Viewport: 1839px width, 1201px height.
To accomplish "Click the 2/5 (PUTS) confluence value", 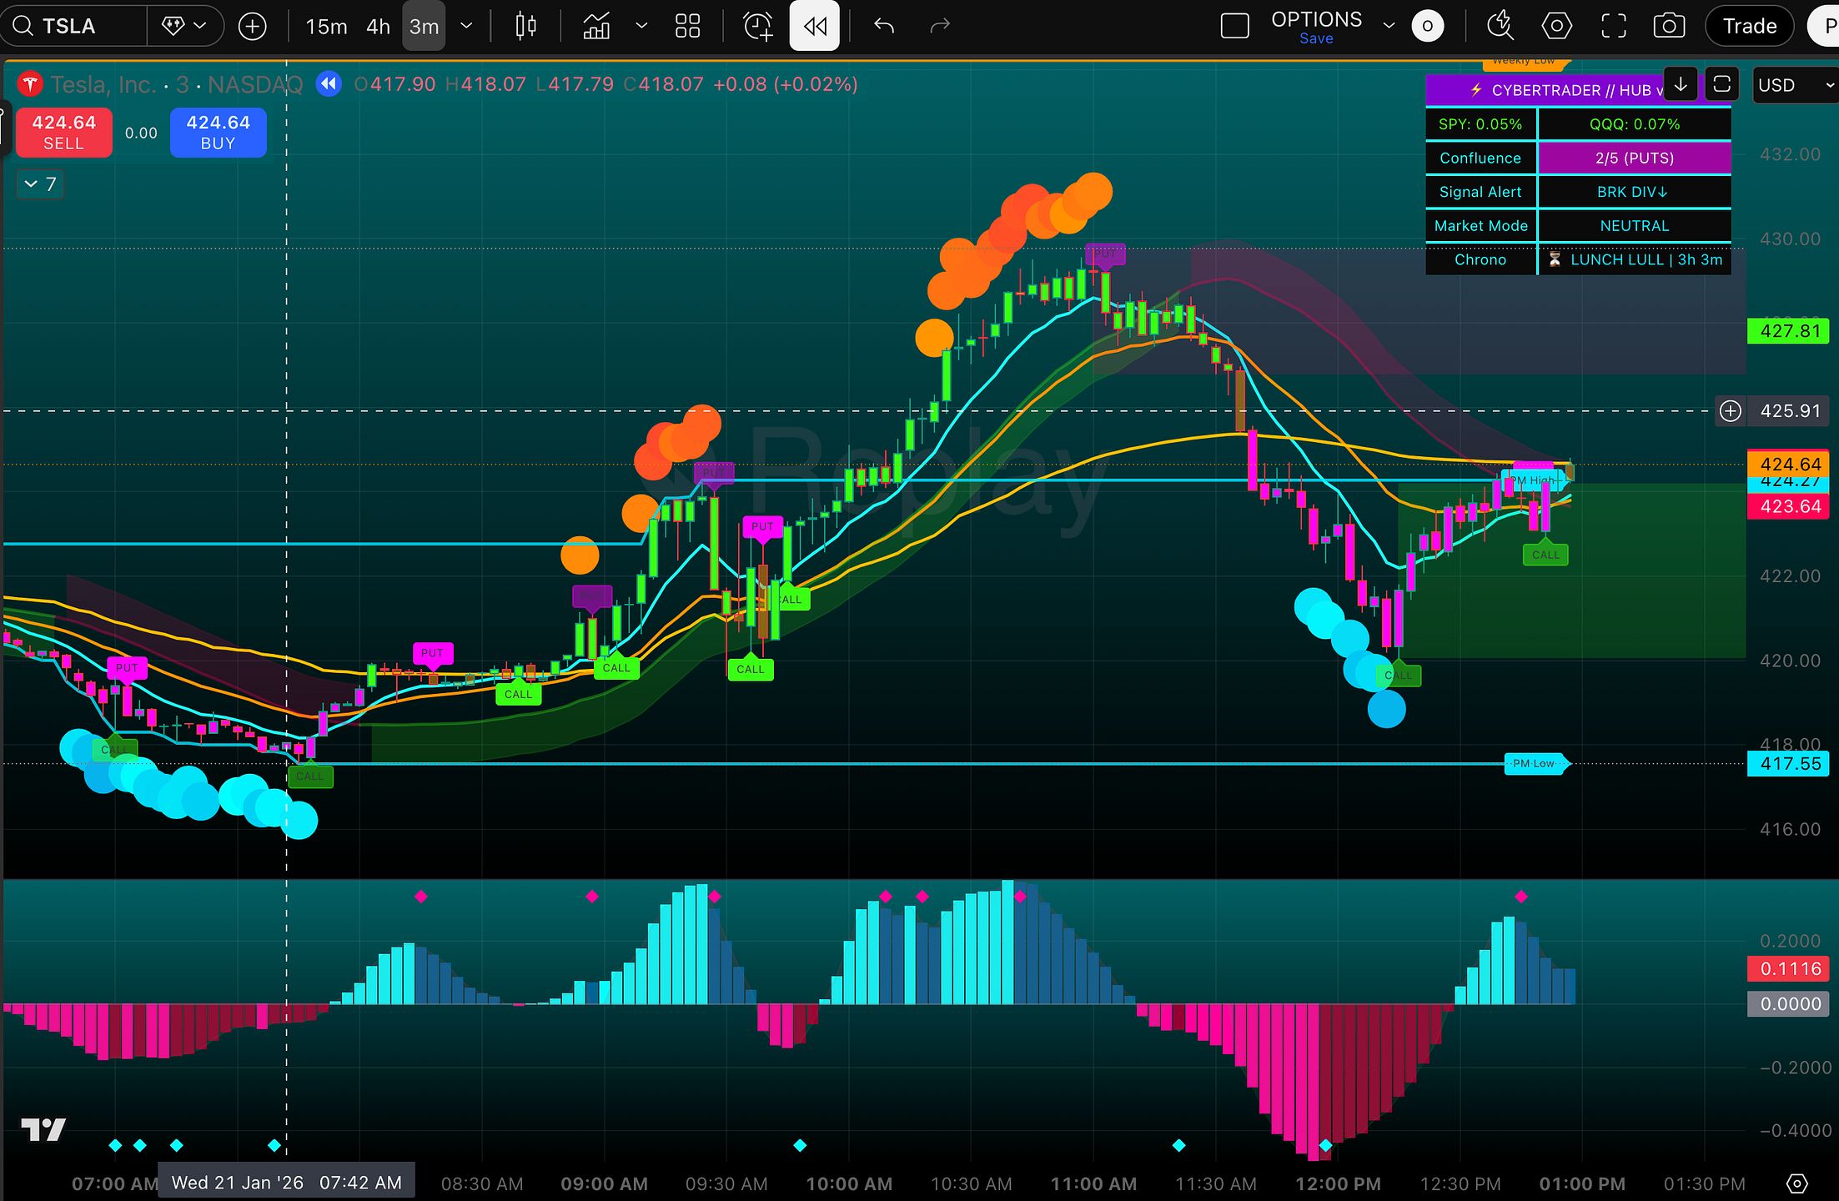I will click(1635, 158).
